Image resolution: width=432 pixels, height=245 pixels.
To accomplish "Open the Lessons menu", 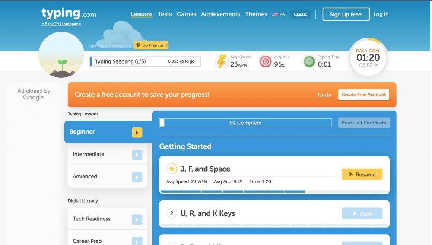I will (x=142, y=14).
